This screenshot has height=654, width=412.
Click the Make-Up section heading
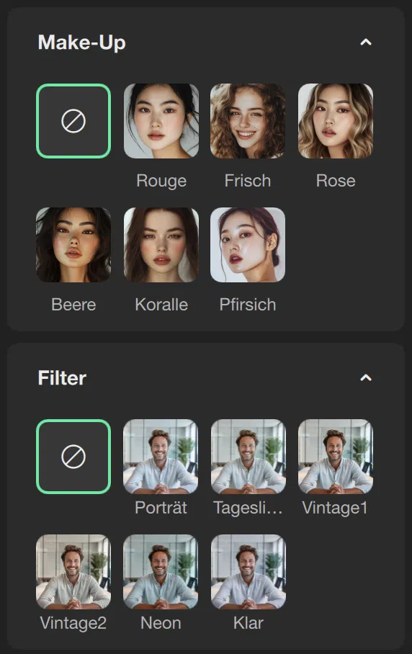(81, 42)
